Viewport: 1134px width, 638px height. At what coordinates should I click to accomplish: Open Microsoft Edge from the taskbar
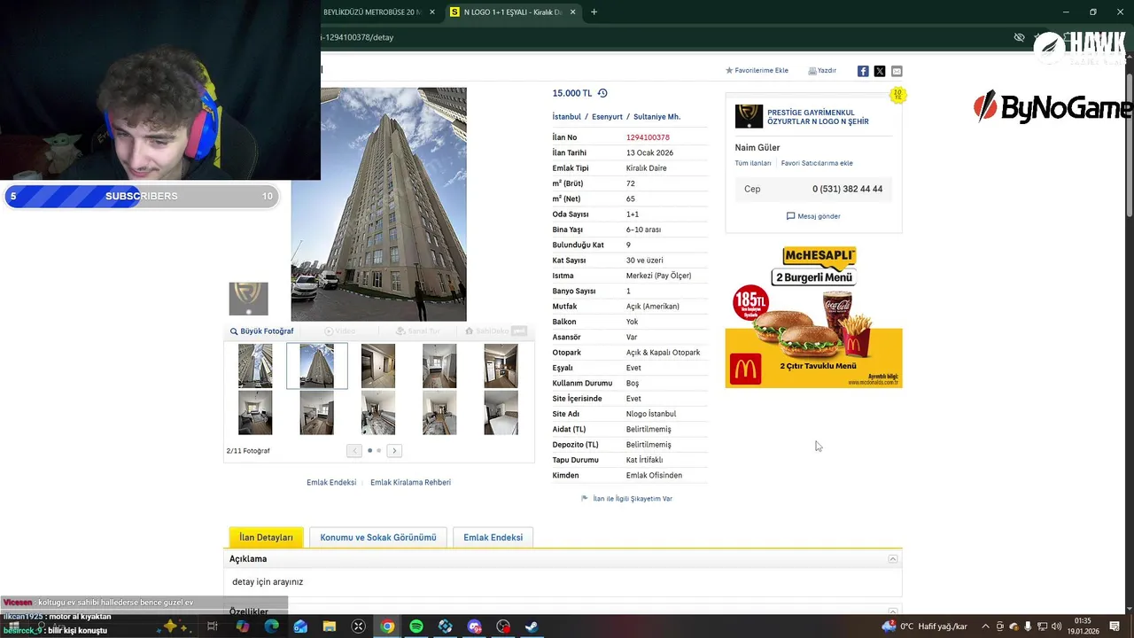pos(271,626)
